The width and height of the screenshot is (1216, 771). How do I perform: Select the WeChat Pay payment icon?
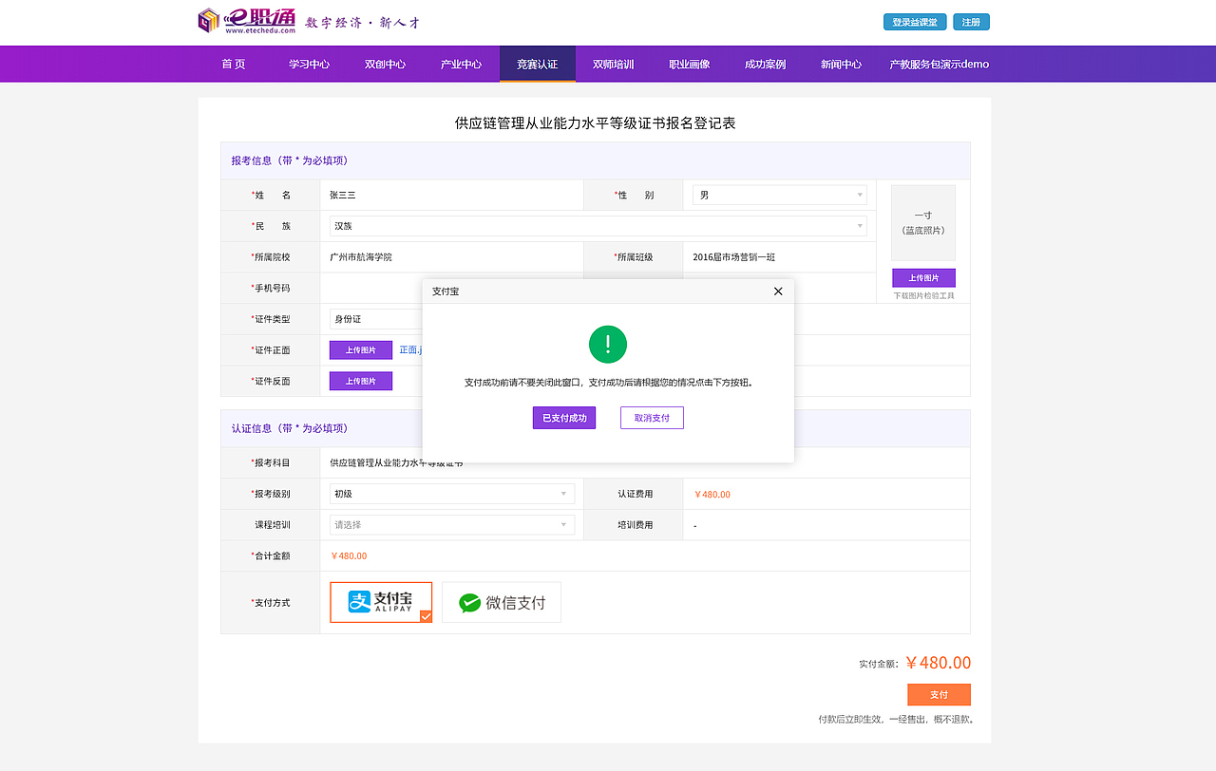[x=502, y=602]
